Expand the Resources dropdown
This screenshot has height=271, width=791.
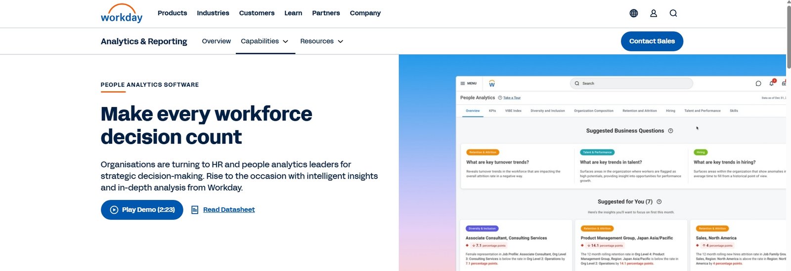point(322,41)
